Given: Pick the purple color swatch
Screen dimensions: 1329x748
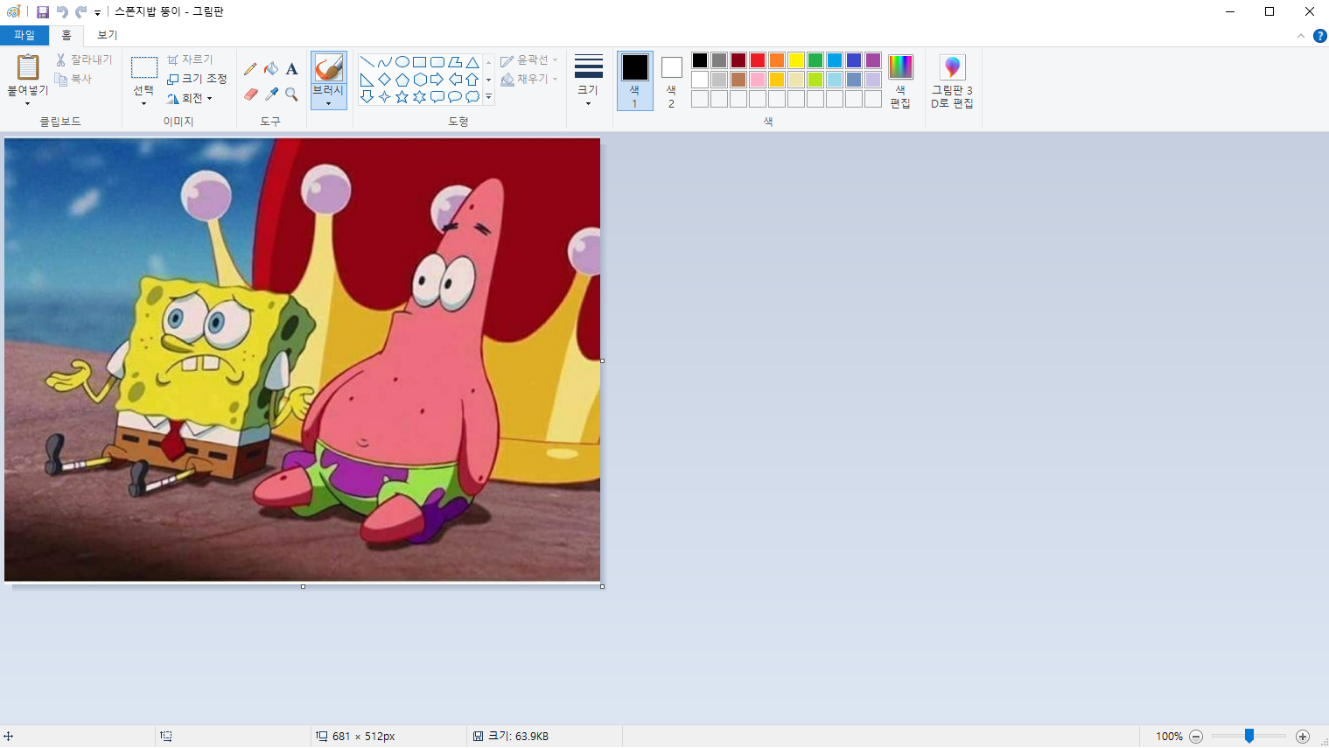Looking at the screenshot, I should tap(873, 60).
